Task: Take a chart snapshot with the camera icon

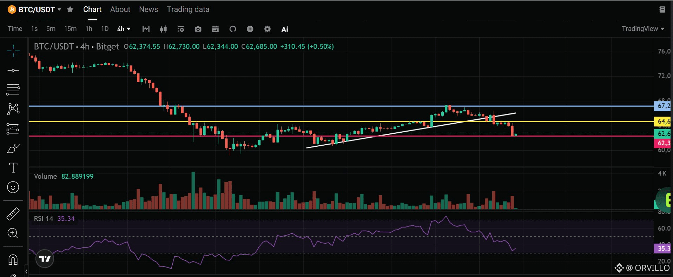Action: click(x=198, y=29)
